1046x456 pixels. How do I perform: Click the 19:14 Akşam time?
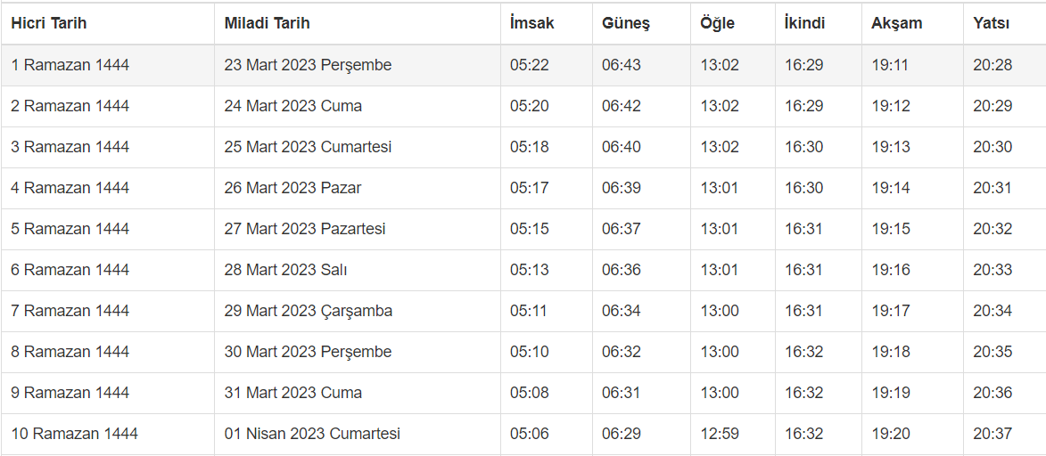point(891,188)
